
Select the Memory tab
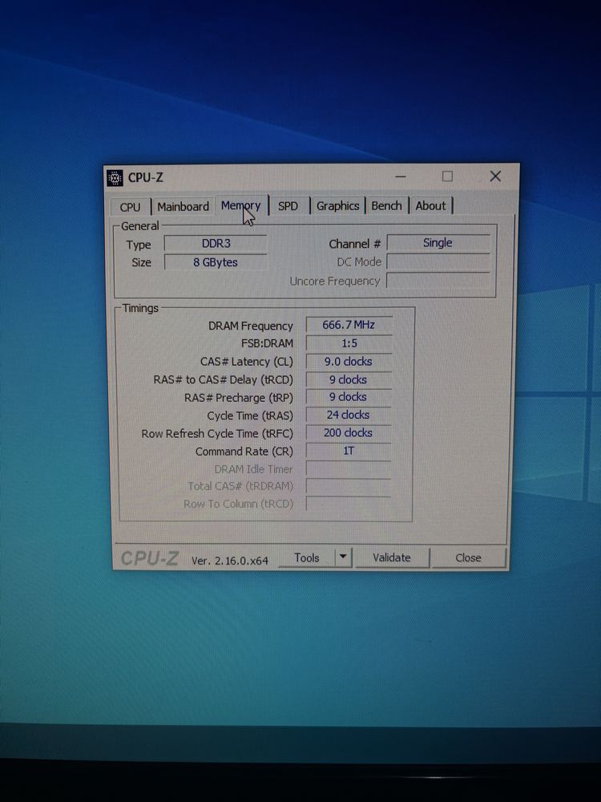click(x=241, y=205)
